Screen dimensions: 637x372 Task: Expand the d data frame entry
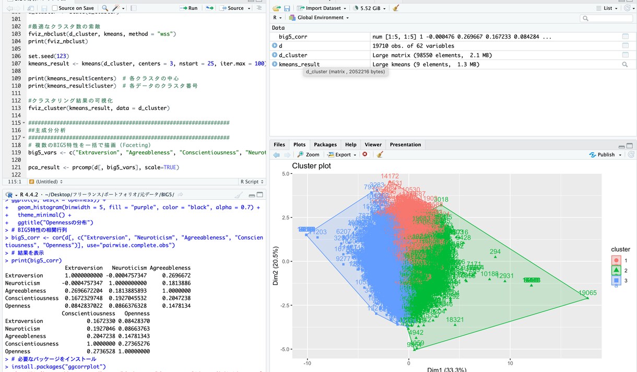275,46
